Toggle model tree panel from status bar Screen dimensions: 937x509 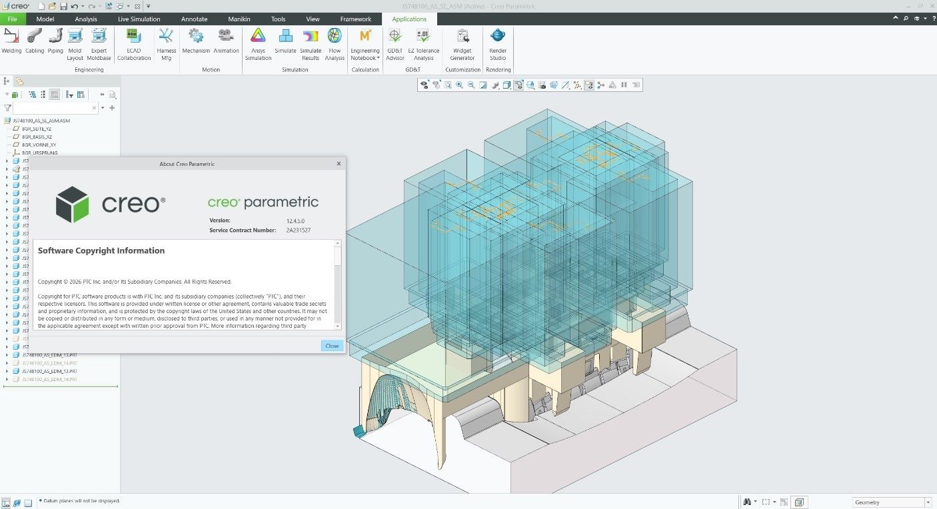click(6, 502)
